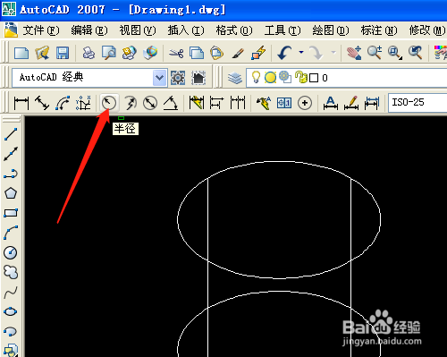Click the Match Properties brush
The height and width of the screenshot is (357, 447).
click(x=238, y=53)
